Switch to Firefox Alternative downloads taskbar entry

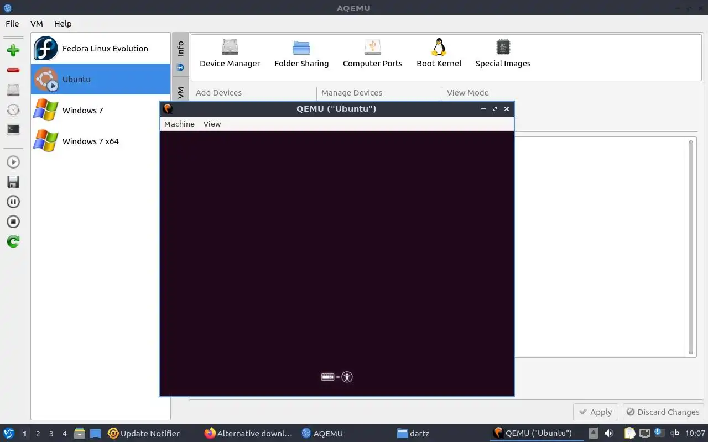[x=248, y=434]
